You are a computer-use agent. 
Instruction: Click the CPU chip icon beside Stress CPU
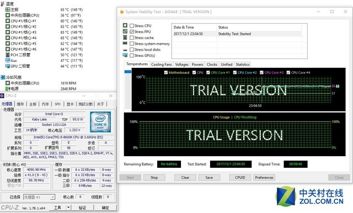click(125, 25)
